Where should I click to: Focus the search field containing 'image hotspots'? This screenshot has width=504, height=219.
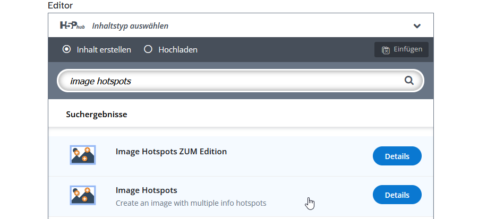tap(228, 81)
